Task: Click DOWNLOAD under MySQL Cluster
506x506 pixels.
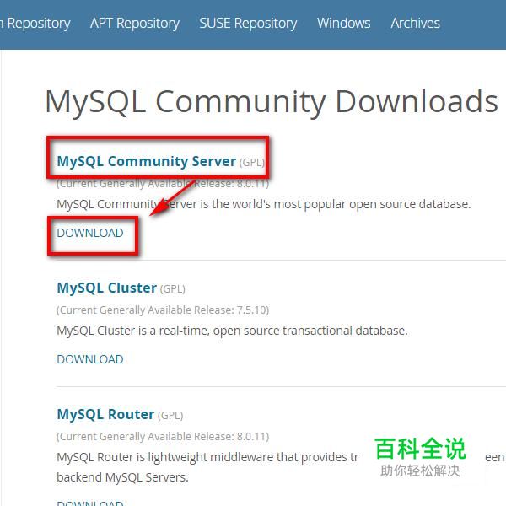Action: (90, 359)
